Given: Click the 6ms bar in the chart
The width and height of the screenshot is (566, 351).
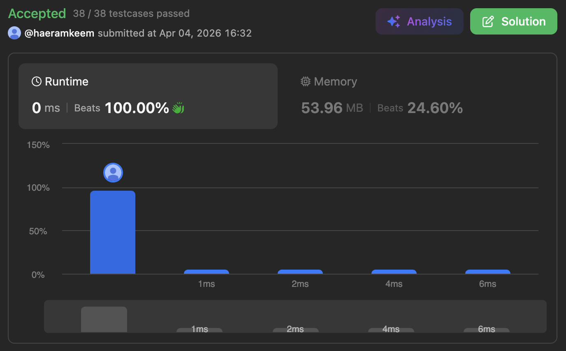Looking at the screenshot, I should pyautogui.click(x=487, y=272).
